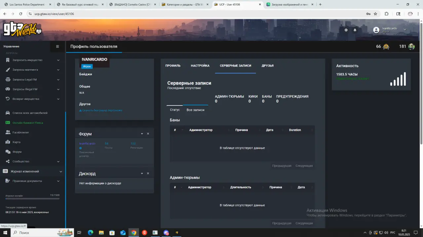This screenshot has height=237, width=423.
Task: Click the building icon for Запросить имущество
Action: tap(8, 60)
